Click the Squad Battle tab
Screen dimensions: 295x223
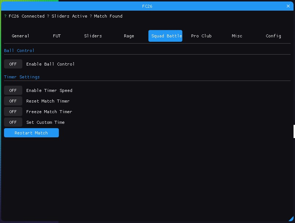[x=165, y=36]
